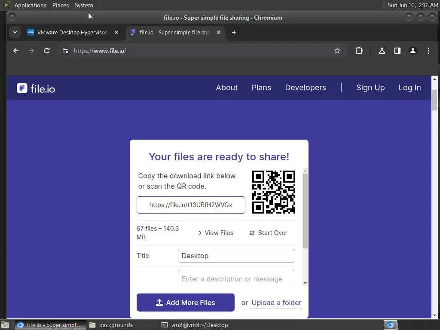
Task: Click the Upload a folder link
Action: pyautogui.click(x=276, y=302)
